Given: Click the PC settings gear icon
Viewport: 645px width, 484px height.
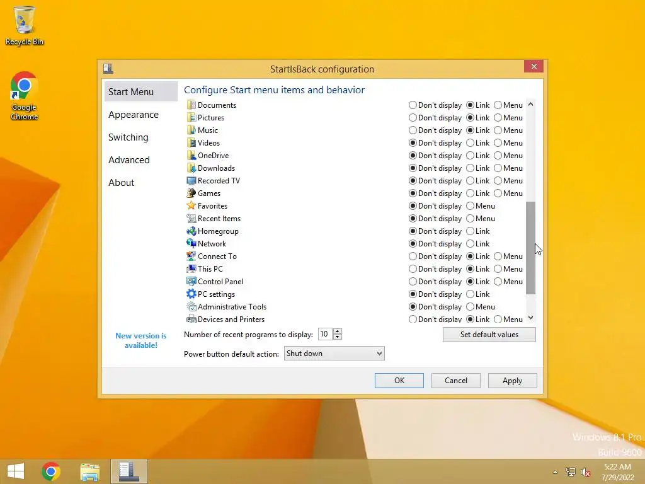Looking at the screenshot, I should (191, 294).
